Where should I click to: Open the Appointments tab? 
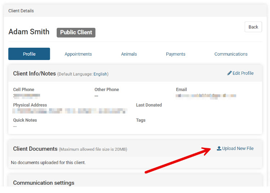point(78,54)
